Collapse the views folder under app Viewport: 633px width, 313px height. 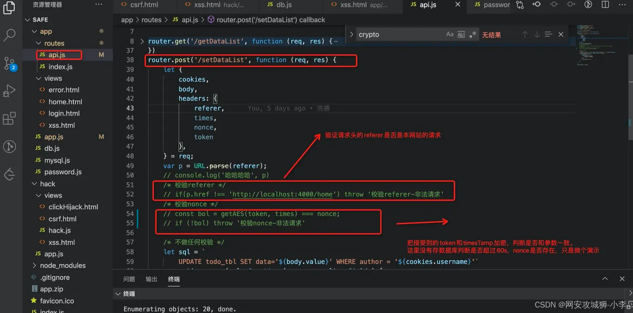coord(39,79)
